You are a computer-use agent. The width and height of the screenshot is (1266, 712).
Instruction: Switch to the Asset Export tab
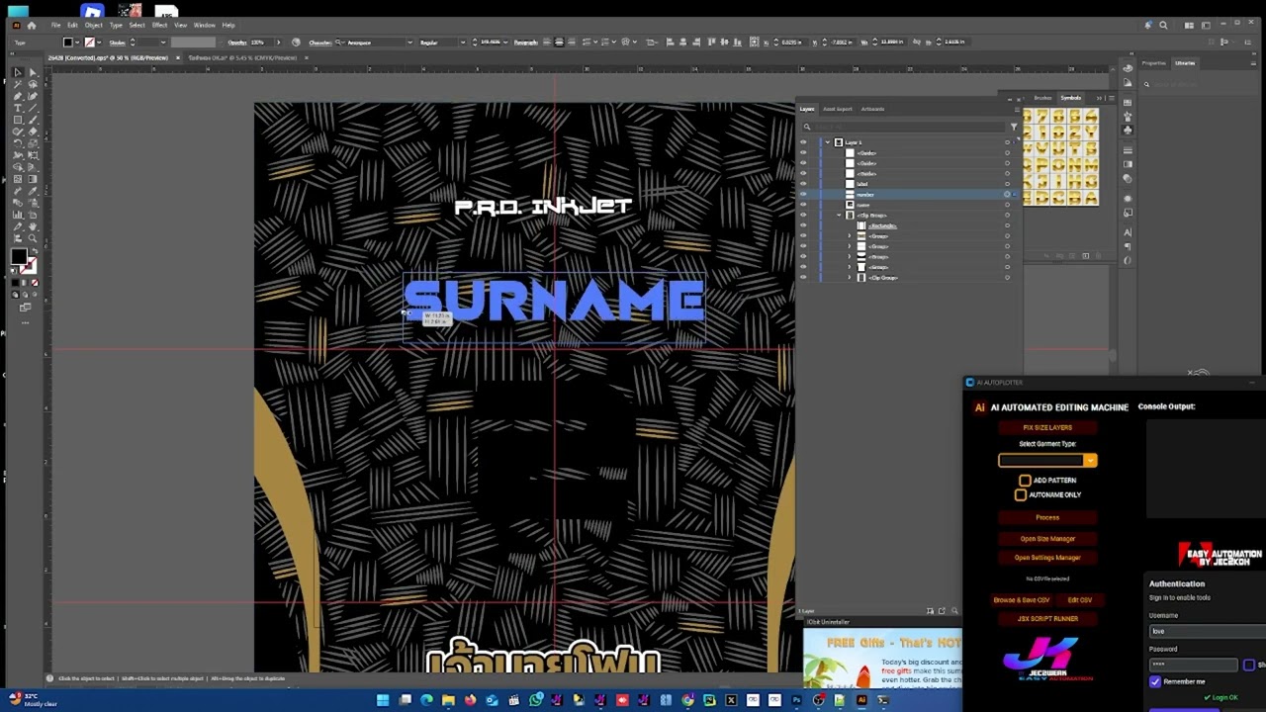click(837, 109)
